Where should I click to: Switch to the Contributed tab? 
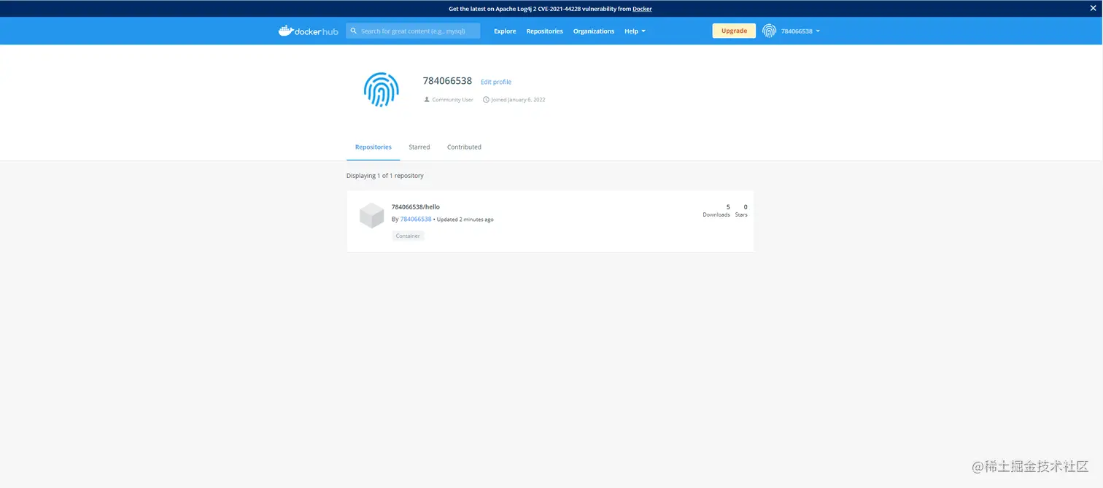pos(464,147)
